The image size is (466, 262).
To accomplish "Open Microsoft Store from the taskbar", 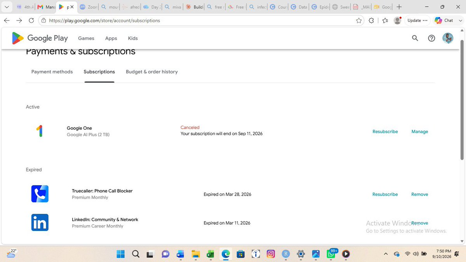I will (x=240, y=254).
